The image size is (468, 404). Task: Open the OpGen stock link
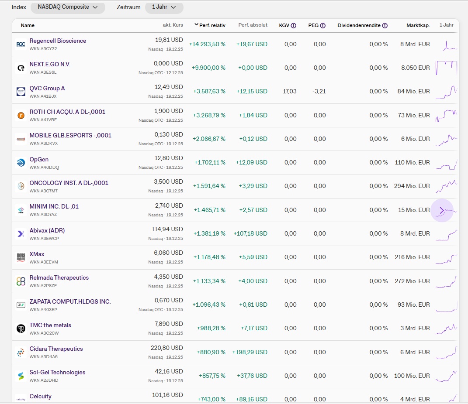[39, 159]
